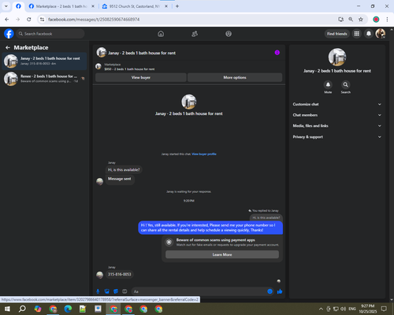Open the emoji picker in message box
The image size is (394, 315).
click(269, 291)
